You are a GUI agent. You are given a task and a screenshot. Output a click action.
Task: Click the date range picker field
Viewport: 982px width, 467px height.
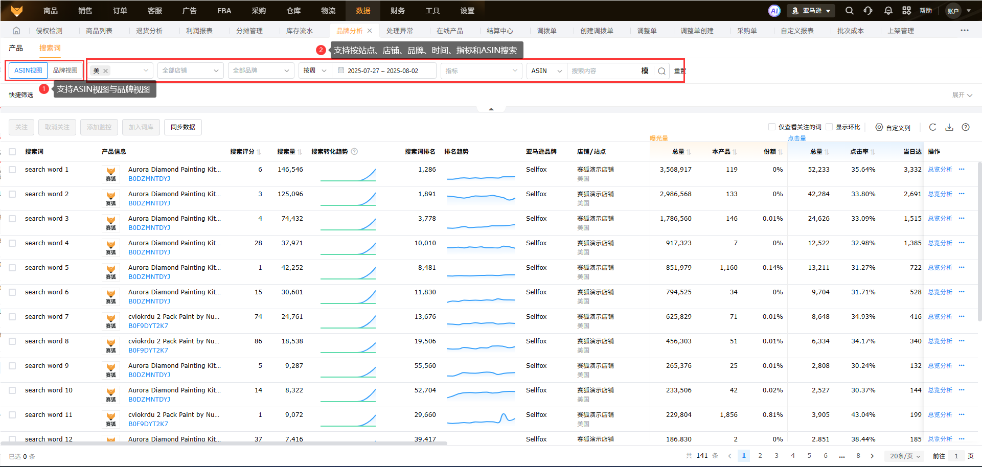(383, 71)
